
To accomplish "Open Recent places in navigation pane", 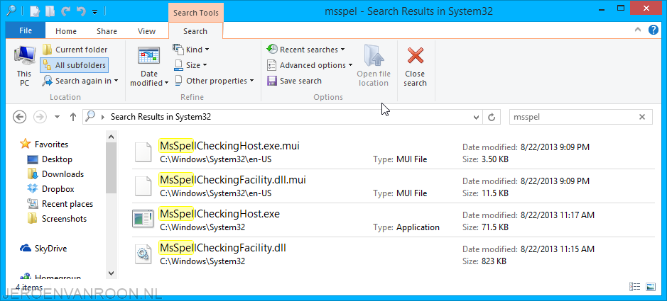I will pos(60,204).
